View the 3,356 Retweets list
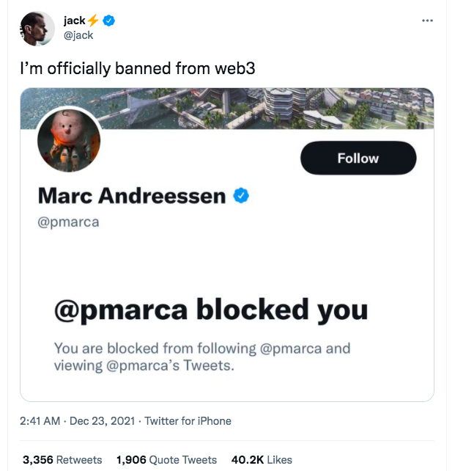455x471 pixels. pos(62,460)
